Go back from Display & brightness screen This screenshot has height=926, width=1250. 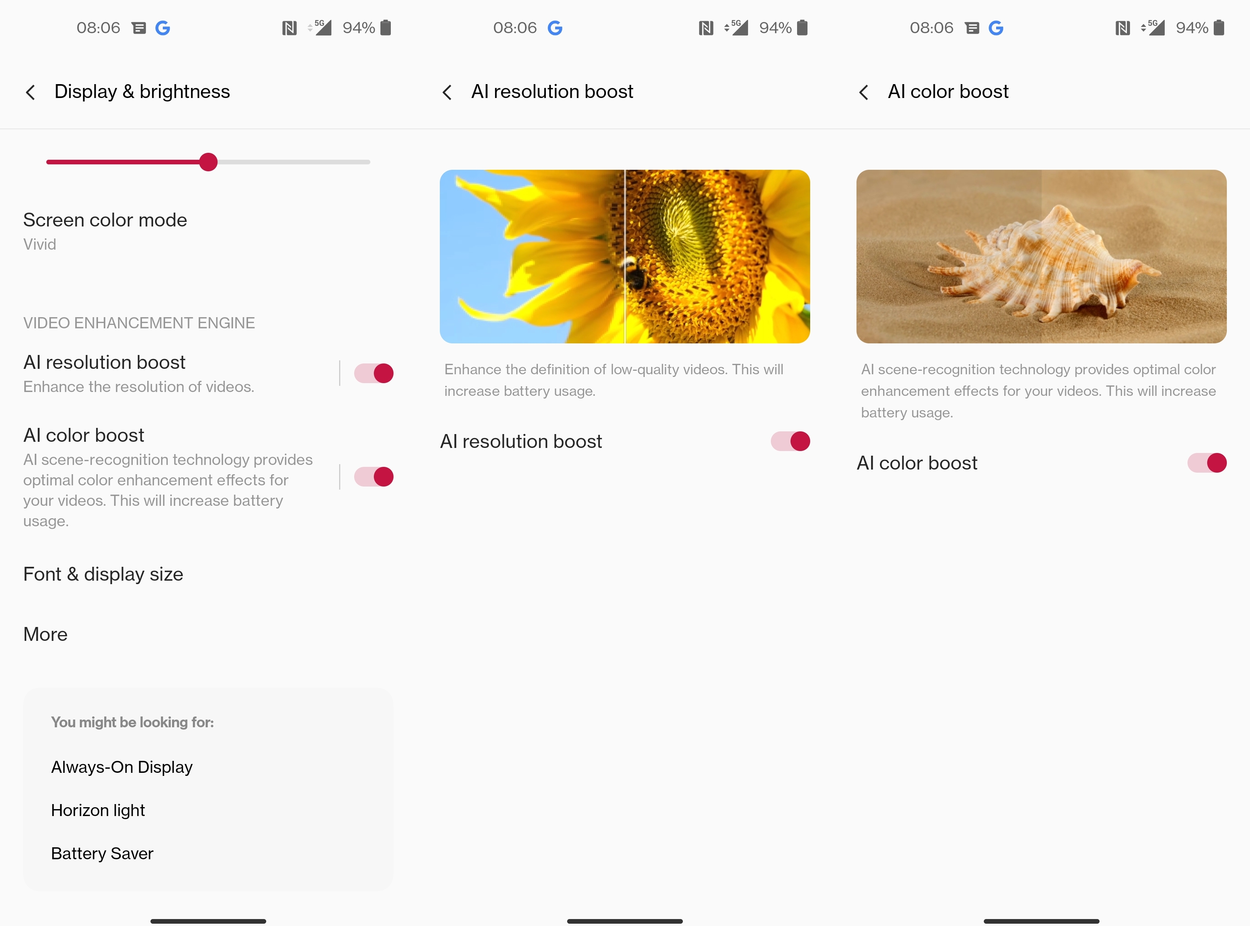[31, 92]
